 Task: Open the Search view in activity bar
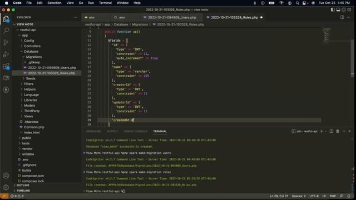click(6, 31)
